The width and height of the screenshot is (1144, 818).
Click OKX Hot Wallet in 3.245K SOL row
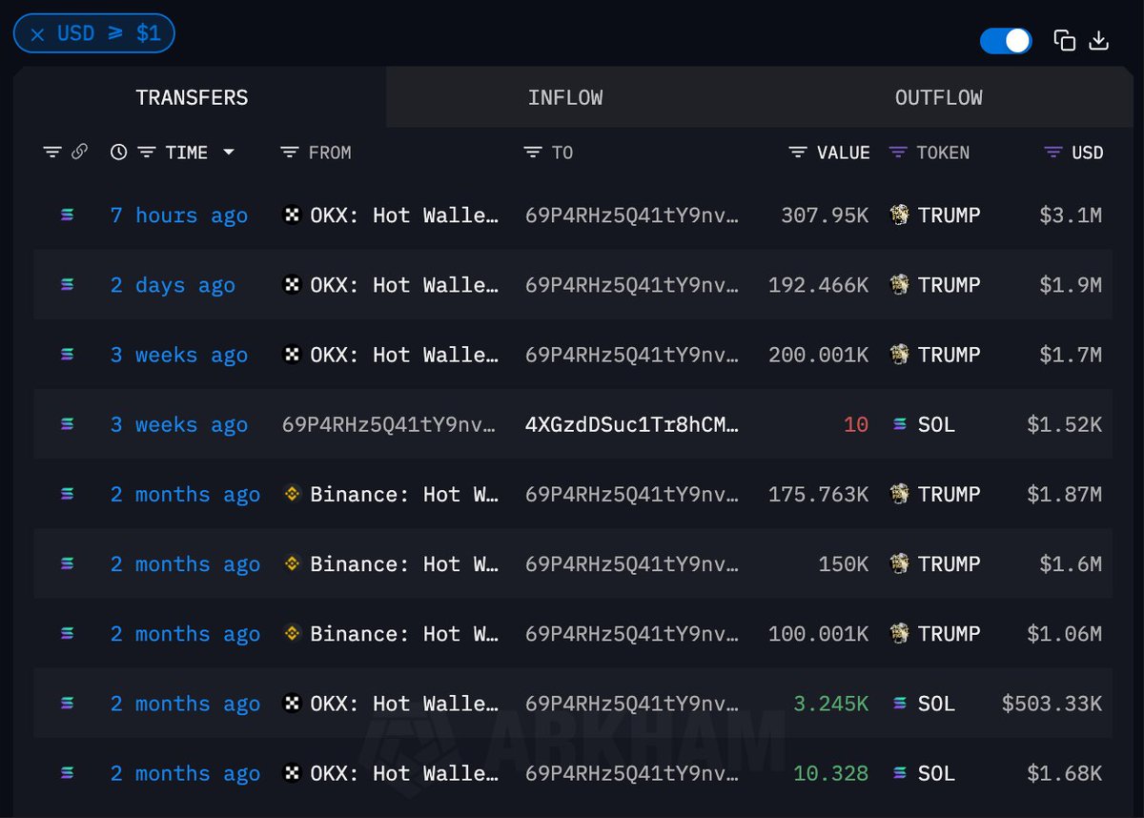pos(404,703)
